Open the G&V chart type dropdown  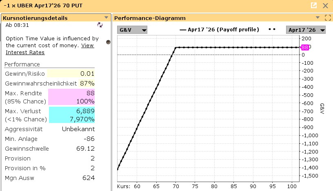click(x=132, y=30)
